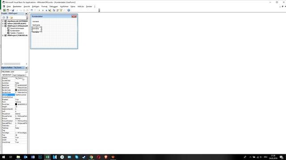
Task: Select the Font property row
Action: point(15,102)
